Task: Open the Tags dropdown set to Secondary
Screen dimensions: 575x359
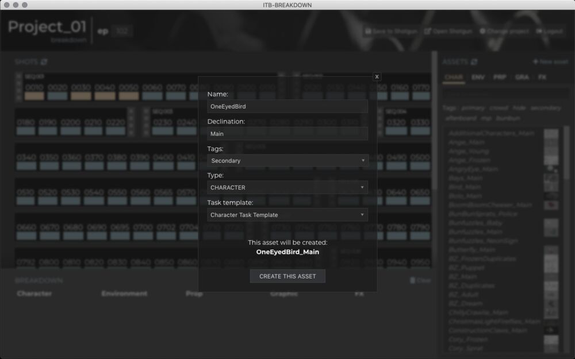Action: pos(287,161)
